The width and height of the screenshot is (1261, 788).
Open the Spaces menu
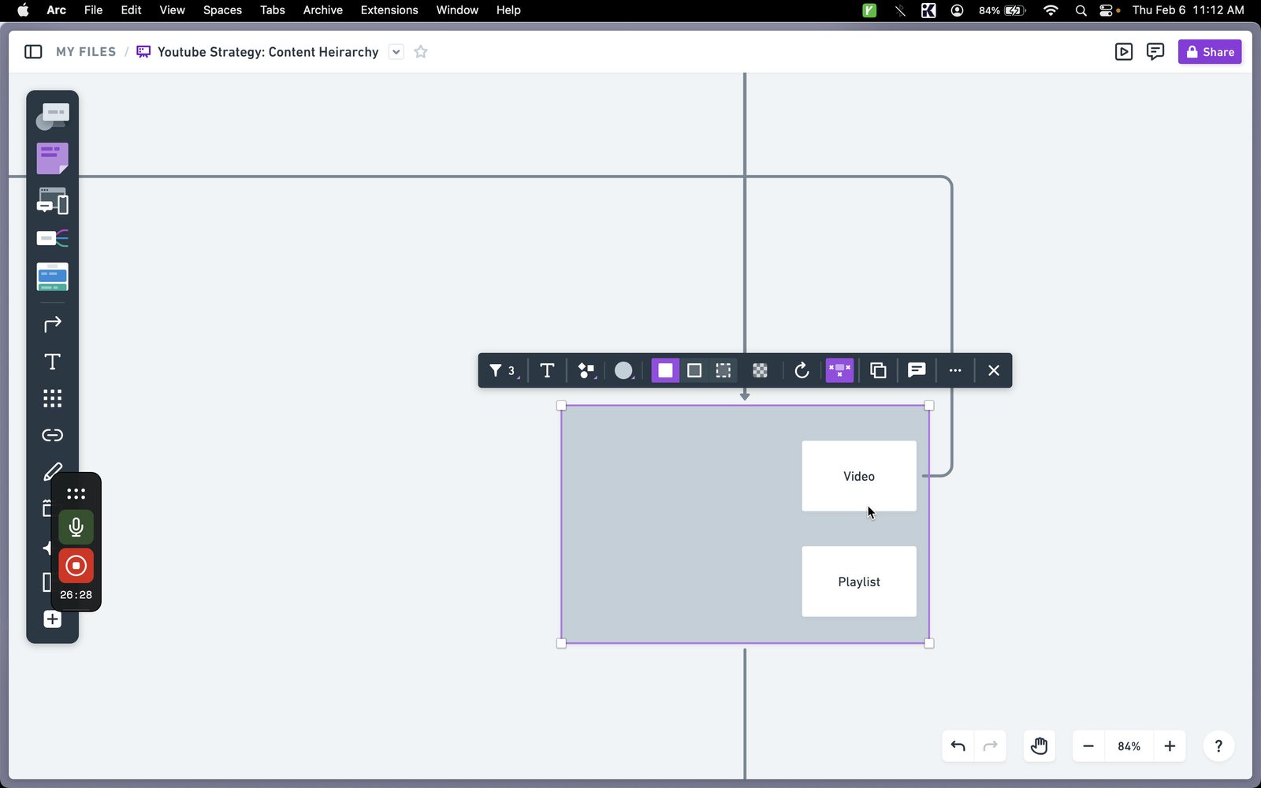222,10
